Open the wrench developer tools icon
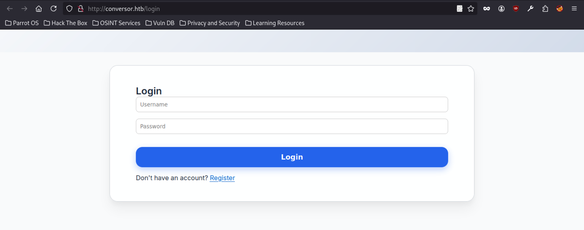Image resolution: width=584 pixels, height=230 pixels. 530,8
